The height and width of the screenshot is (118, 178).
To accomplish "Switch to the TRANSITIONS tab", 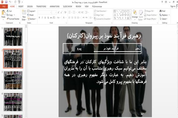I will point(41,7).
